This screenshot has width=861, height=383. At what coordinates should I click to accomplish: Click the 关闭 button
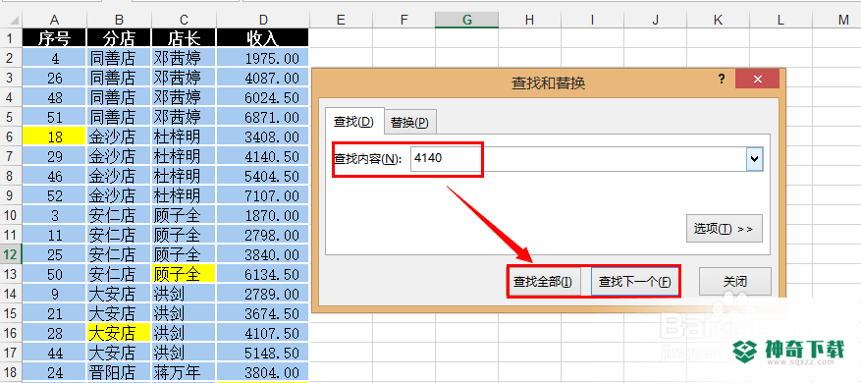pos(734,282)
